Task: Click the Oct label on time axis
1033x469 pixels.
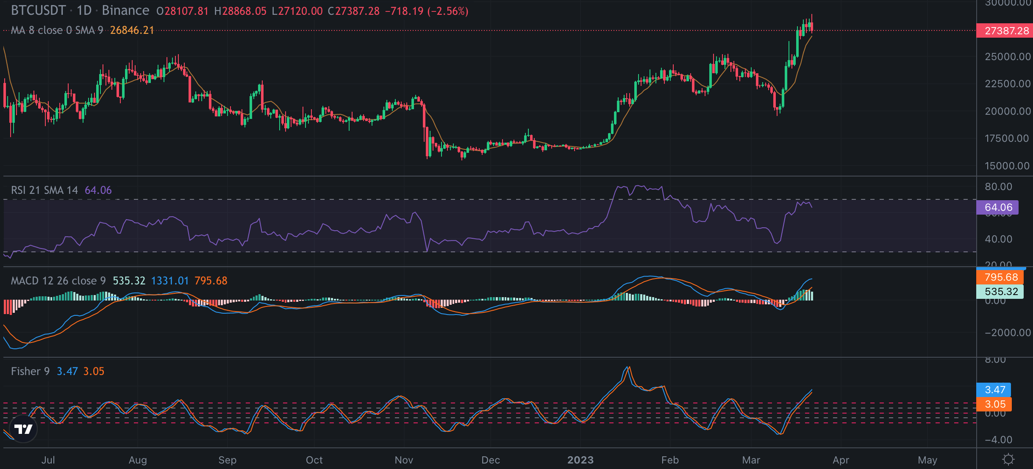Action: pos(314,460)
